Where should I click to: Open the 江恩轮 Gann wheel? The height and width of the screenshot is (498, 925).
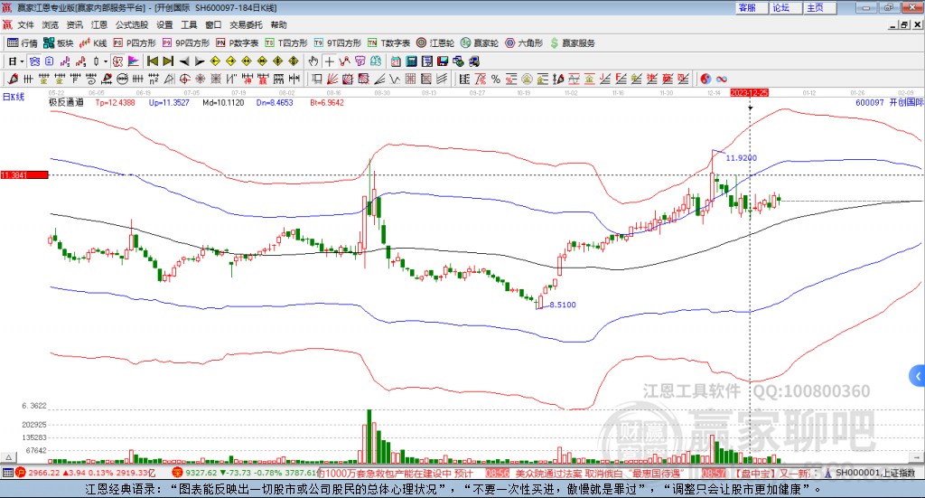pyautogui.click(x=435, y=43)
